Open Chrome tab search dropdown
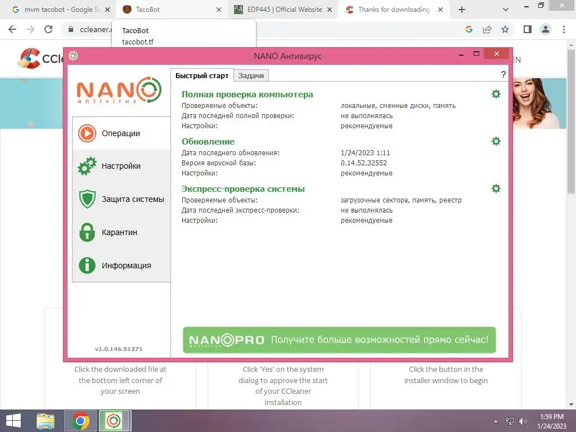 [x=506, y=10]
